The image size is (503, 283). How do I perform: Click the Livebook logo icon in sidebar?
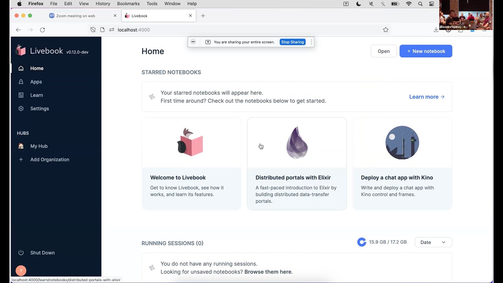20,50
